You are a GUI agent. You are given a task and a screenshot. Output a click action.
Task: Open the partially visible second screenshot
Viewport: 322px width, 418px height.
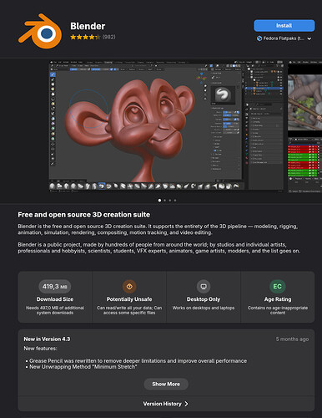click(304, 126)
